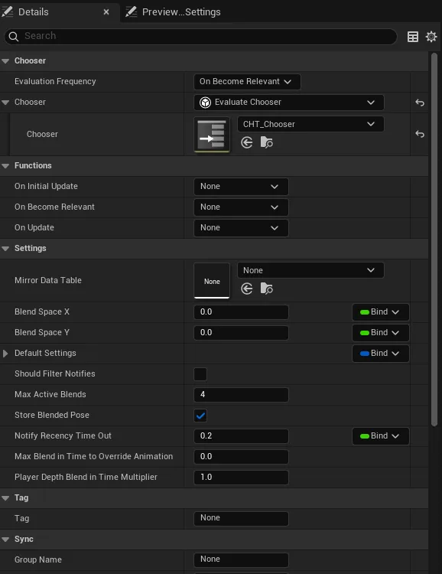
Task: Click the Max Active Blends value field
Action: coord(241,395)
